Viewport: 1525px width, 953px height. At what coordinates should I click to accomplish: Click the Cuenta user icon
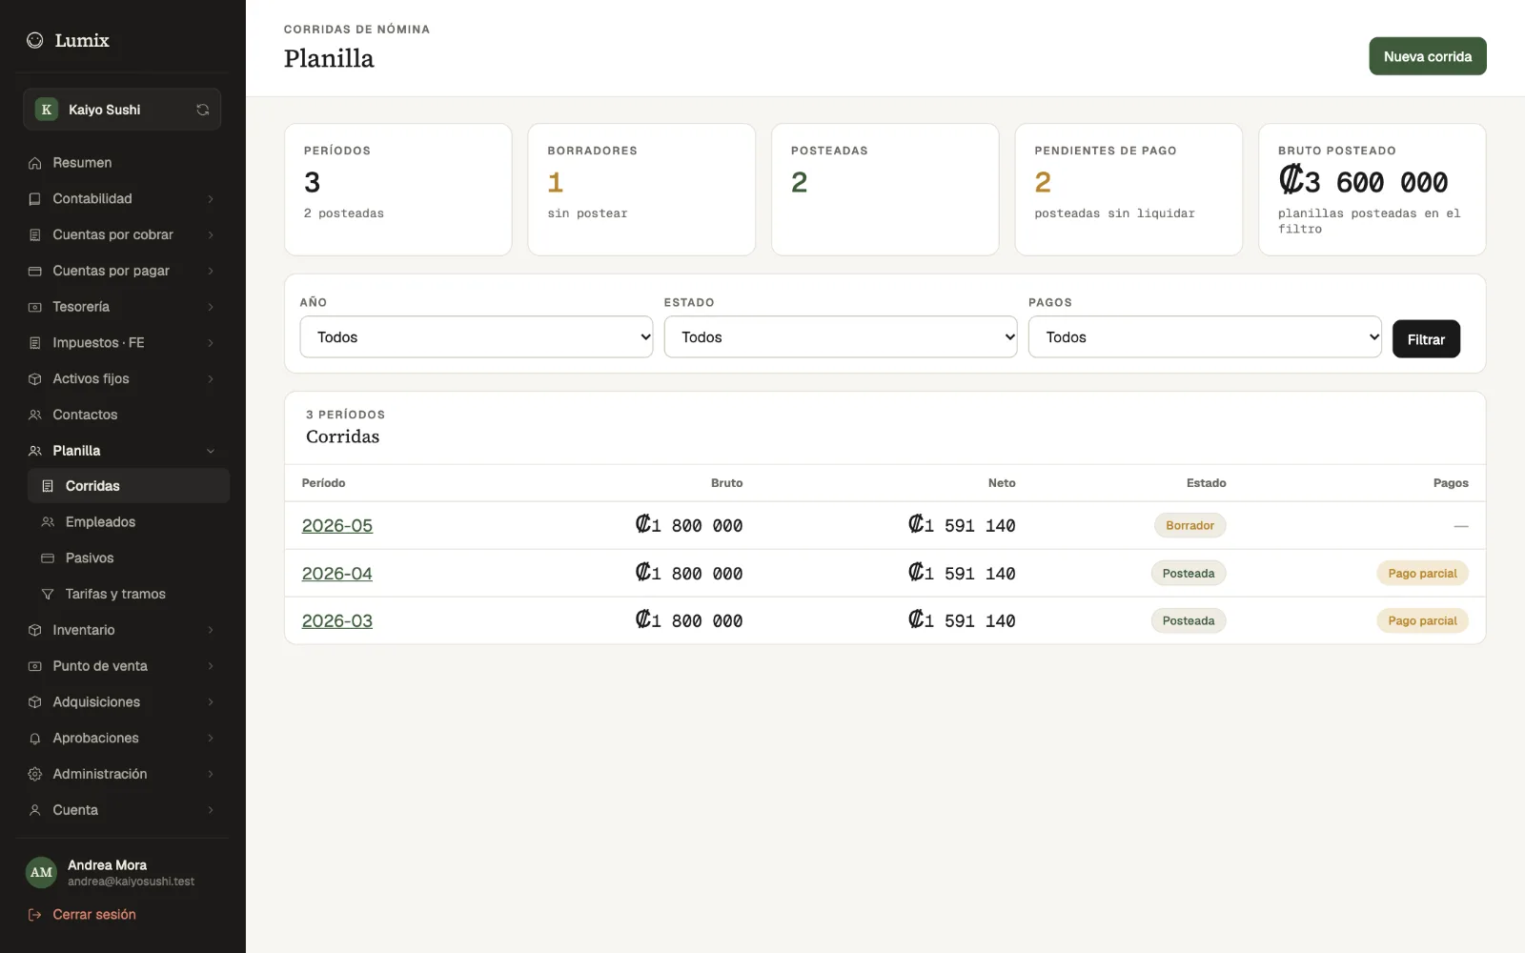point(35,810)
